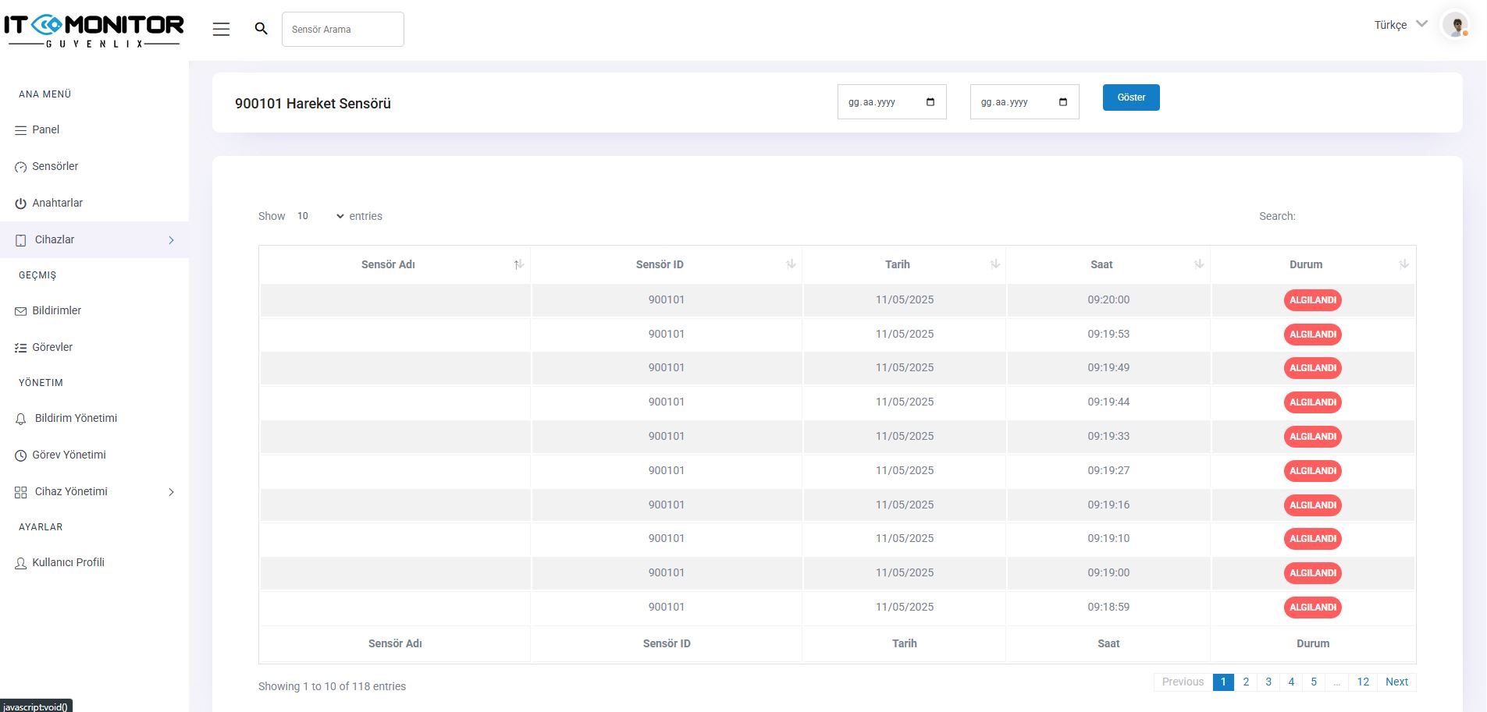Image resolution: width=1487 pixels, height=712 pixels.
Task: Open Kullanıcı Profili settings page
Action: pyautogui.click(x=68, y=562)
